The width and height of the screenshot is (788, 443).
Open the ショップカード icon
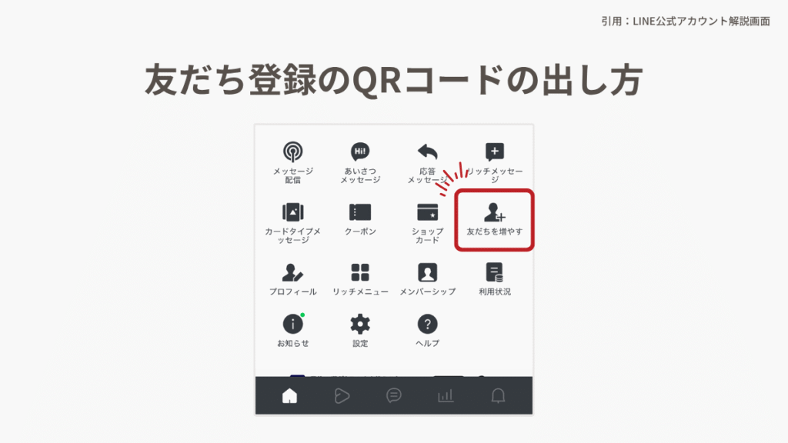(427, 212)
